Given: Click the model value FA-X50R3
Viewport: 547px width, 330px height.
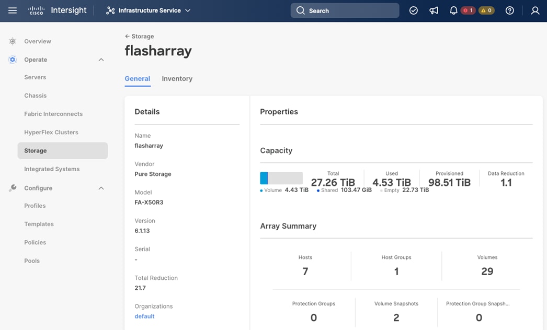Looking at the screenshot, I should [149, 202].
